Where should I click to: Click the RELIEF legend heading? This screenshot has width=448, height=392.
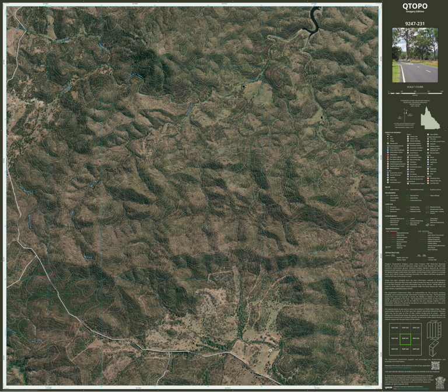[388, 187]
